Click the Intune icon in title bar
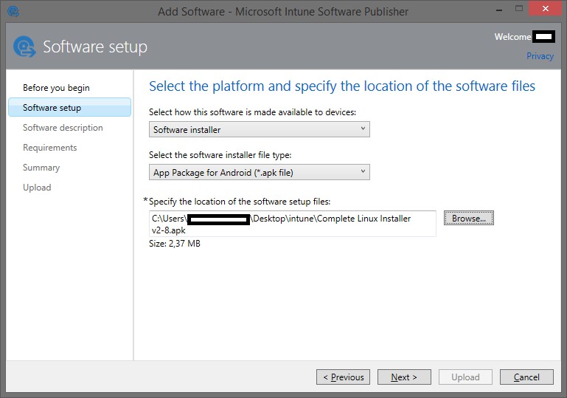The width and height of the screenshot is (567, 398). point(13,11)
